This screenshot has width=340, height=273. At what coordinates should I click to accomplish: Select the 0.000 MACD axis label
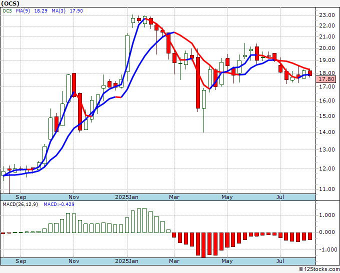click(x=327, y=232)
